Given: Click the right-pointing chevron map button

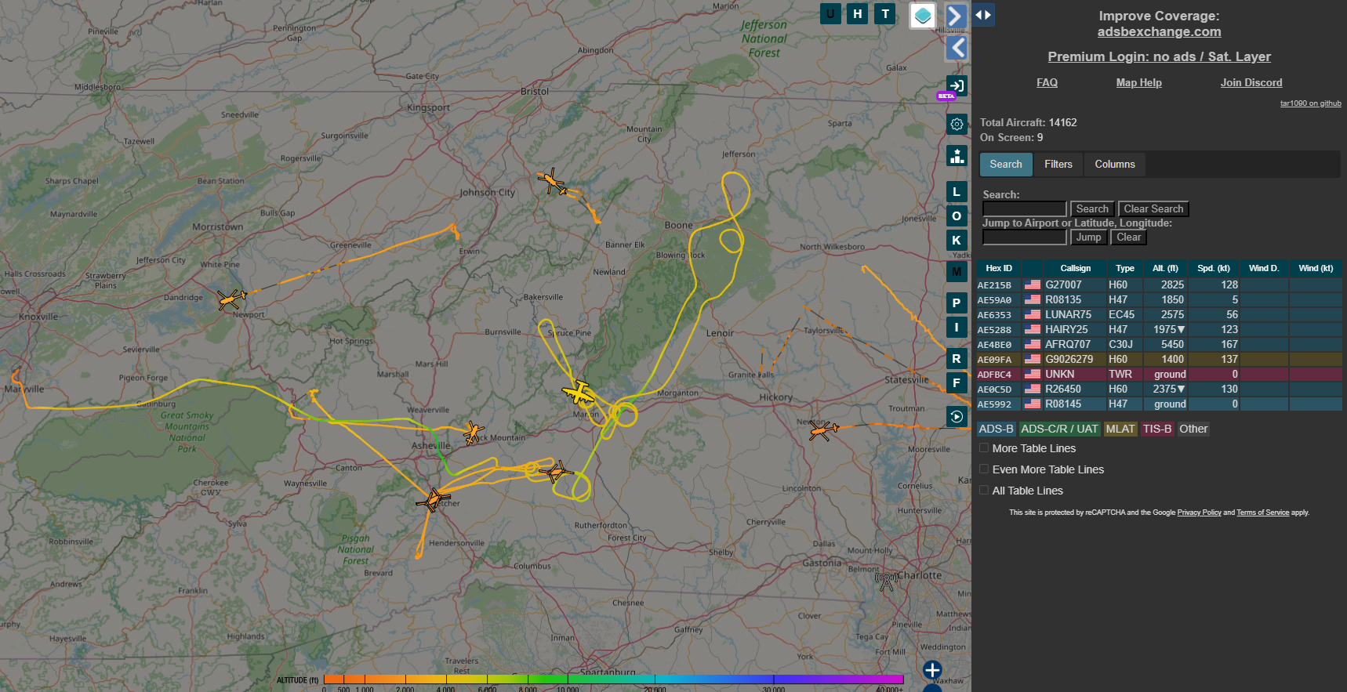Looking at the screenshot, I should 956,16.
